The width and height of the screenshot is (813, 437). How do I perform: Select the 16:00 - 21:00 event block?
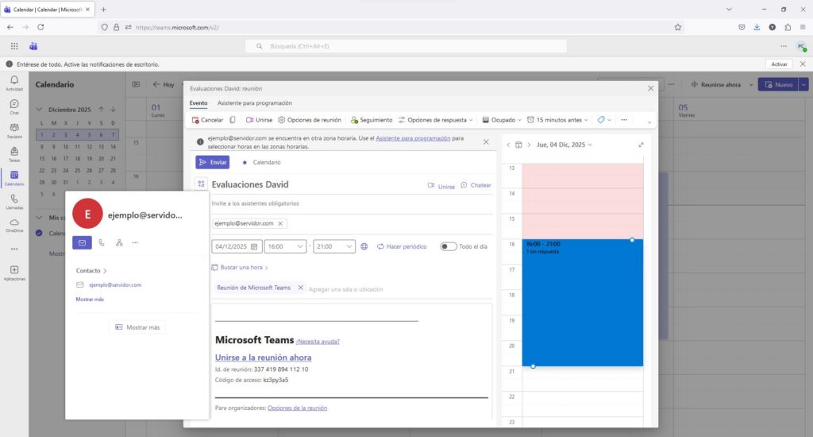(x=582, y=303)
